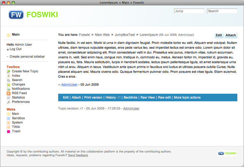Select Edit in the blue action bar

66,98
